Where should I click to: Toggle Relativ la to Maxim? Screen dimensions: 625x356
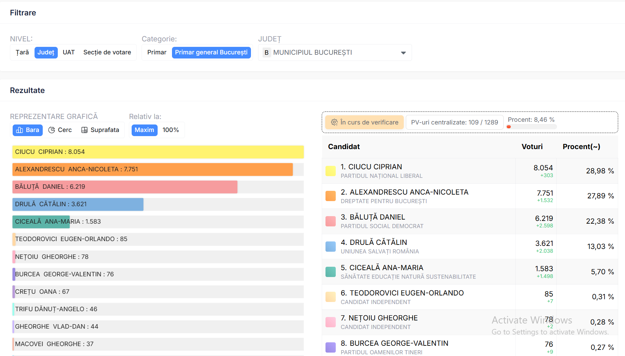(x=144, y=130)
